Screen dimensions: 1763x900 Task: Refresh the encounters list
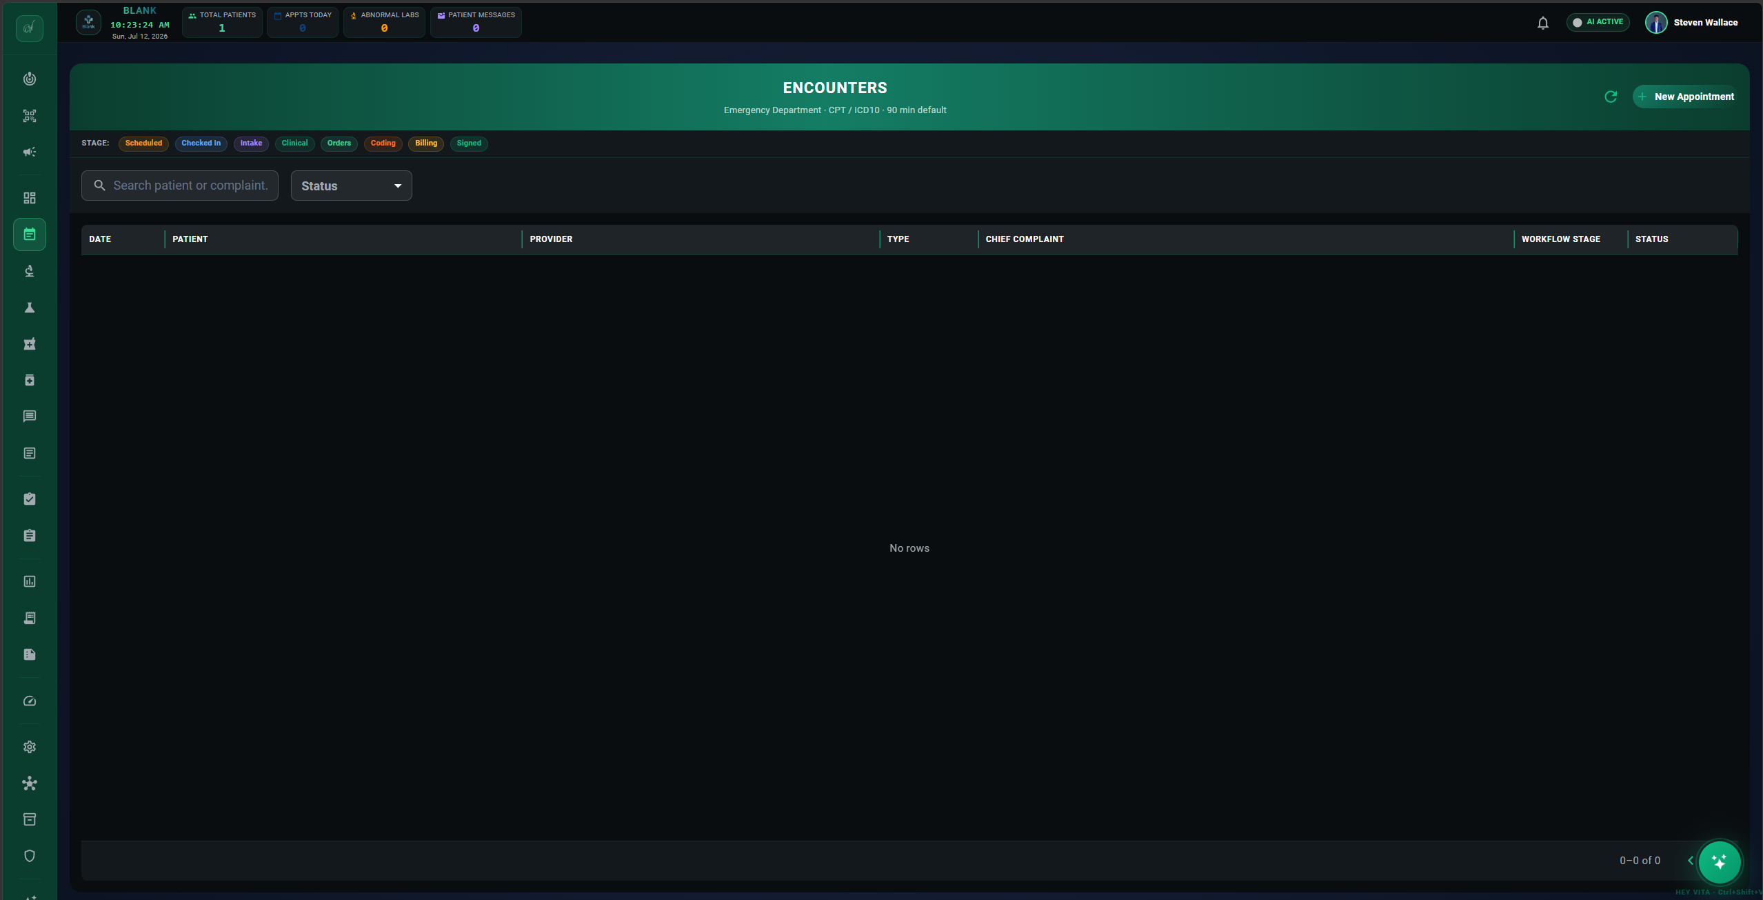[x=1611, y=97]
